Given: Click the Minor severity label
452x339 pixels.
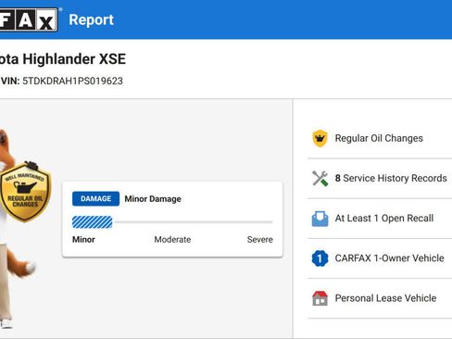Looking at the screenshot, I should pos(83,239).
